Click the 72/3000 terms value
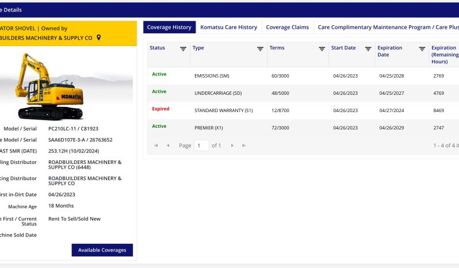This screenshot has width=459, height=268. (280, 128)
